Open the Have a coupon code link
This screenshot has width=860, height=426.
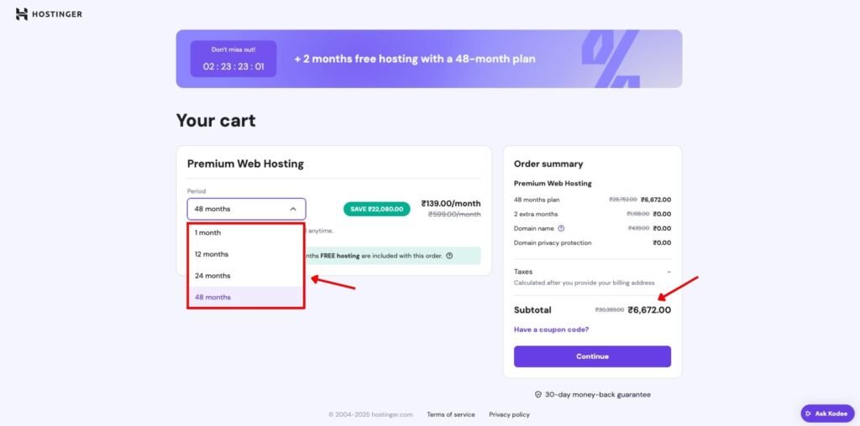tap(551, 330)
